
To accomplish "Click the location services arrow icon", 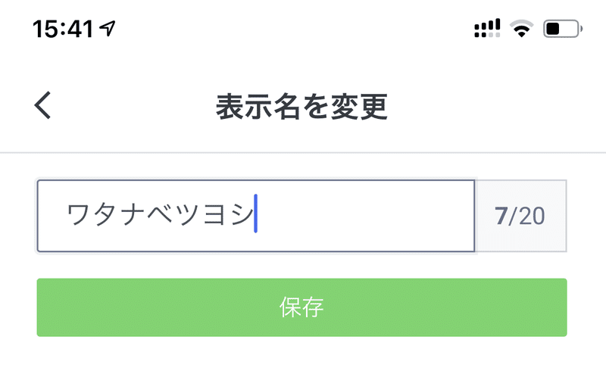I will (x=109, y=29).
